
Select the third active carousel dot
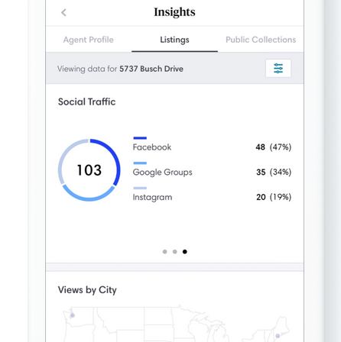click(x=185, y=252)
